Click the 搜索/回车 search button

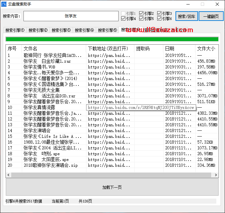(187, 16)
